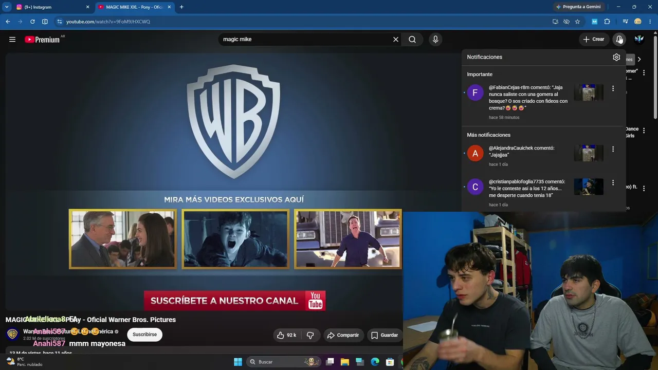View site information icon
This screenshot has height=370, width=658.
click(x=59, y=22)
